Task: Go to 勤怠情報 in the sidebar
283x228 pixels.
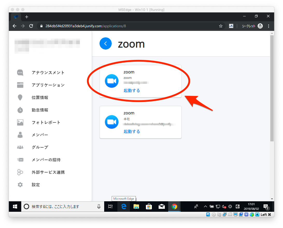Action: tap(40, 110)
